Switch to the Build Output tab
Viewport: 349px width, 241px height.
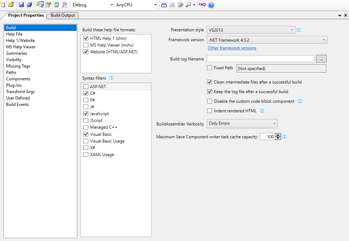coord(63,15)
